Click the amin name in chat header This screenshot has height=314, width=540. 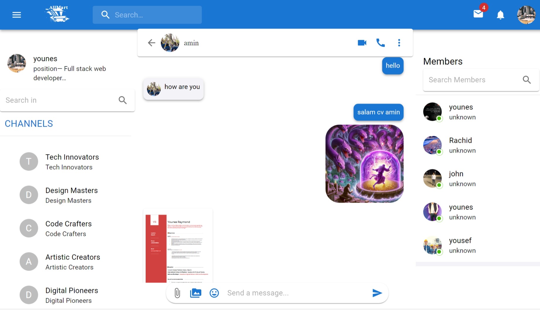tap(191, 43)
